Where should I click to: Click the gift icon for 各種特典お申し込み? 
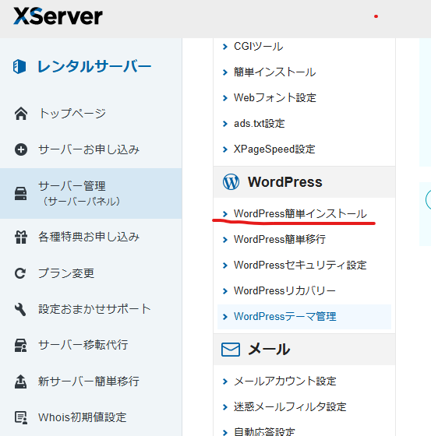[21, 237]
